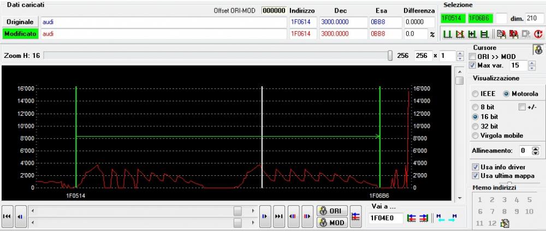Click the red double-document paste icon
This screenshot has width=546, height=231.
coord(513,34)
